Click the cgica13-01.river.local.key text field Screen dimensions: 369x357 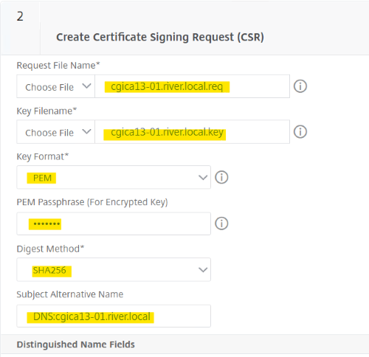[x=192, y=132]
